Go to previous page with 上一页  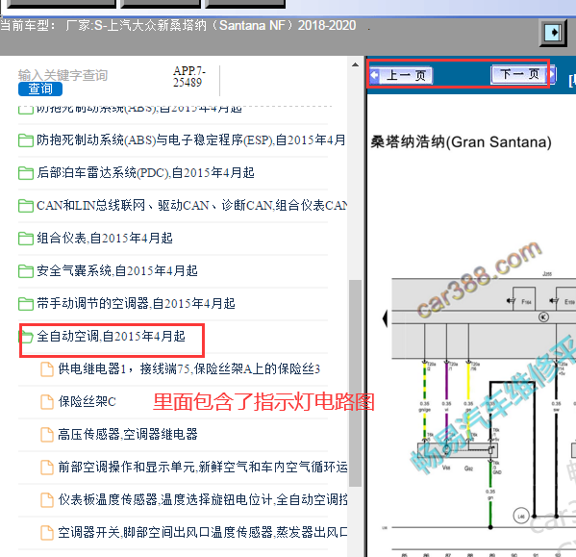401,75
